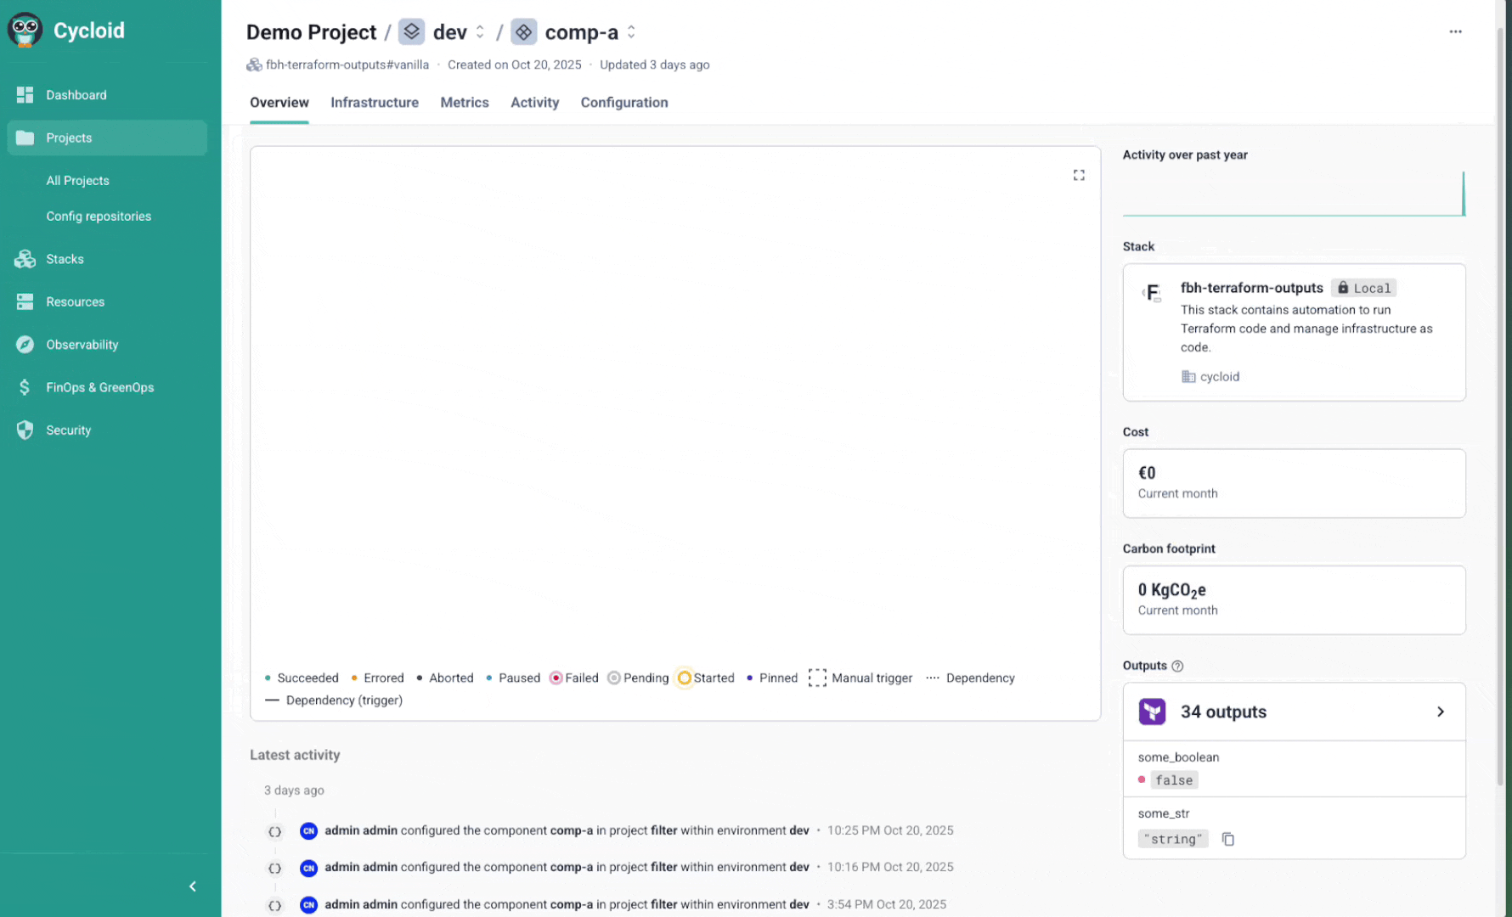Viewport: 1512px width, 917px height.
Task: Click the activity over past year chart
Action: click(1293, 194)
